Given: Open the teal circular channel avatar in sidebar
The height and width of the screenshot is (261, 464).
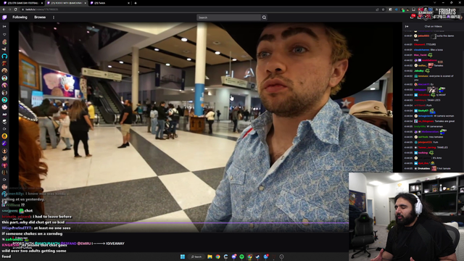Looking at the screenshot, I should coord(4,100).
